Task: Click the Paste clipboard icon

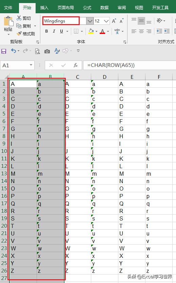Action: 8,21
